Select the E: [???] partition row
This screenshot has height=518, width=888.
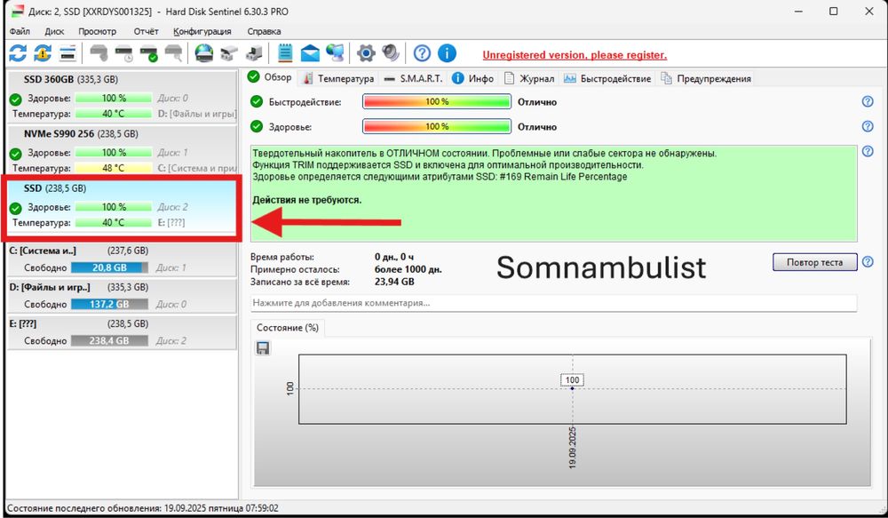tap(121, 332)
